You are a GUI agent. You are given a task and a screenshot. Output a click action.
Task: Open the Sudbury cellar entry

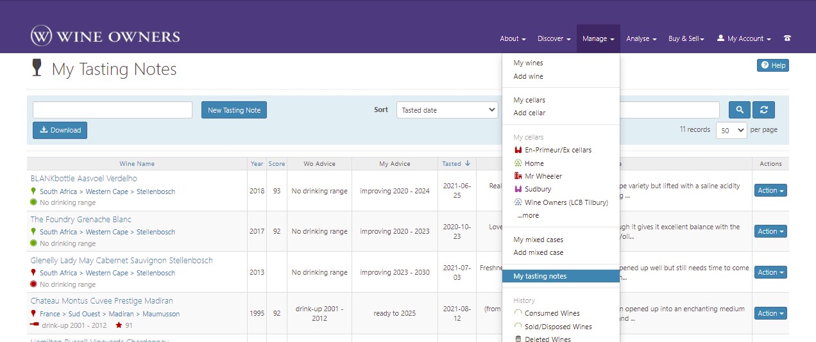pyautogui.click(x=538, y=189)
